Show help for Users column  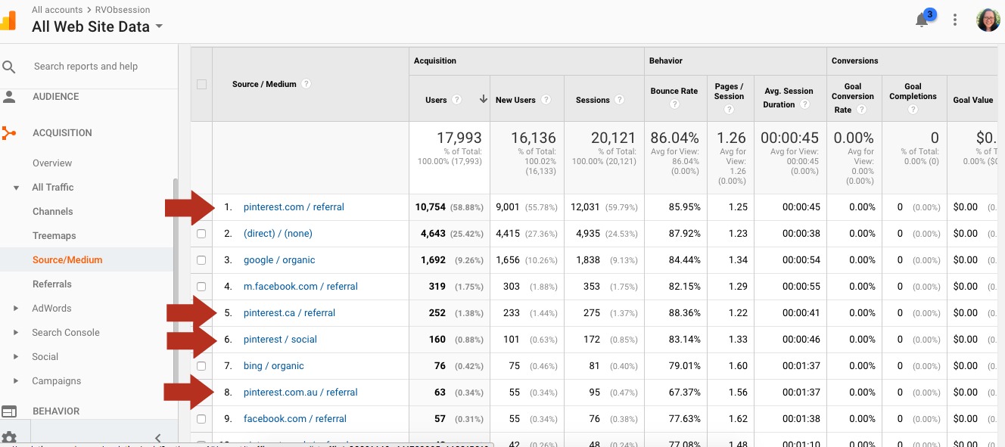pos(456,100)
